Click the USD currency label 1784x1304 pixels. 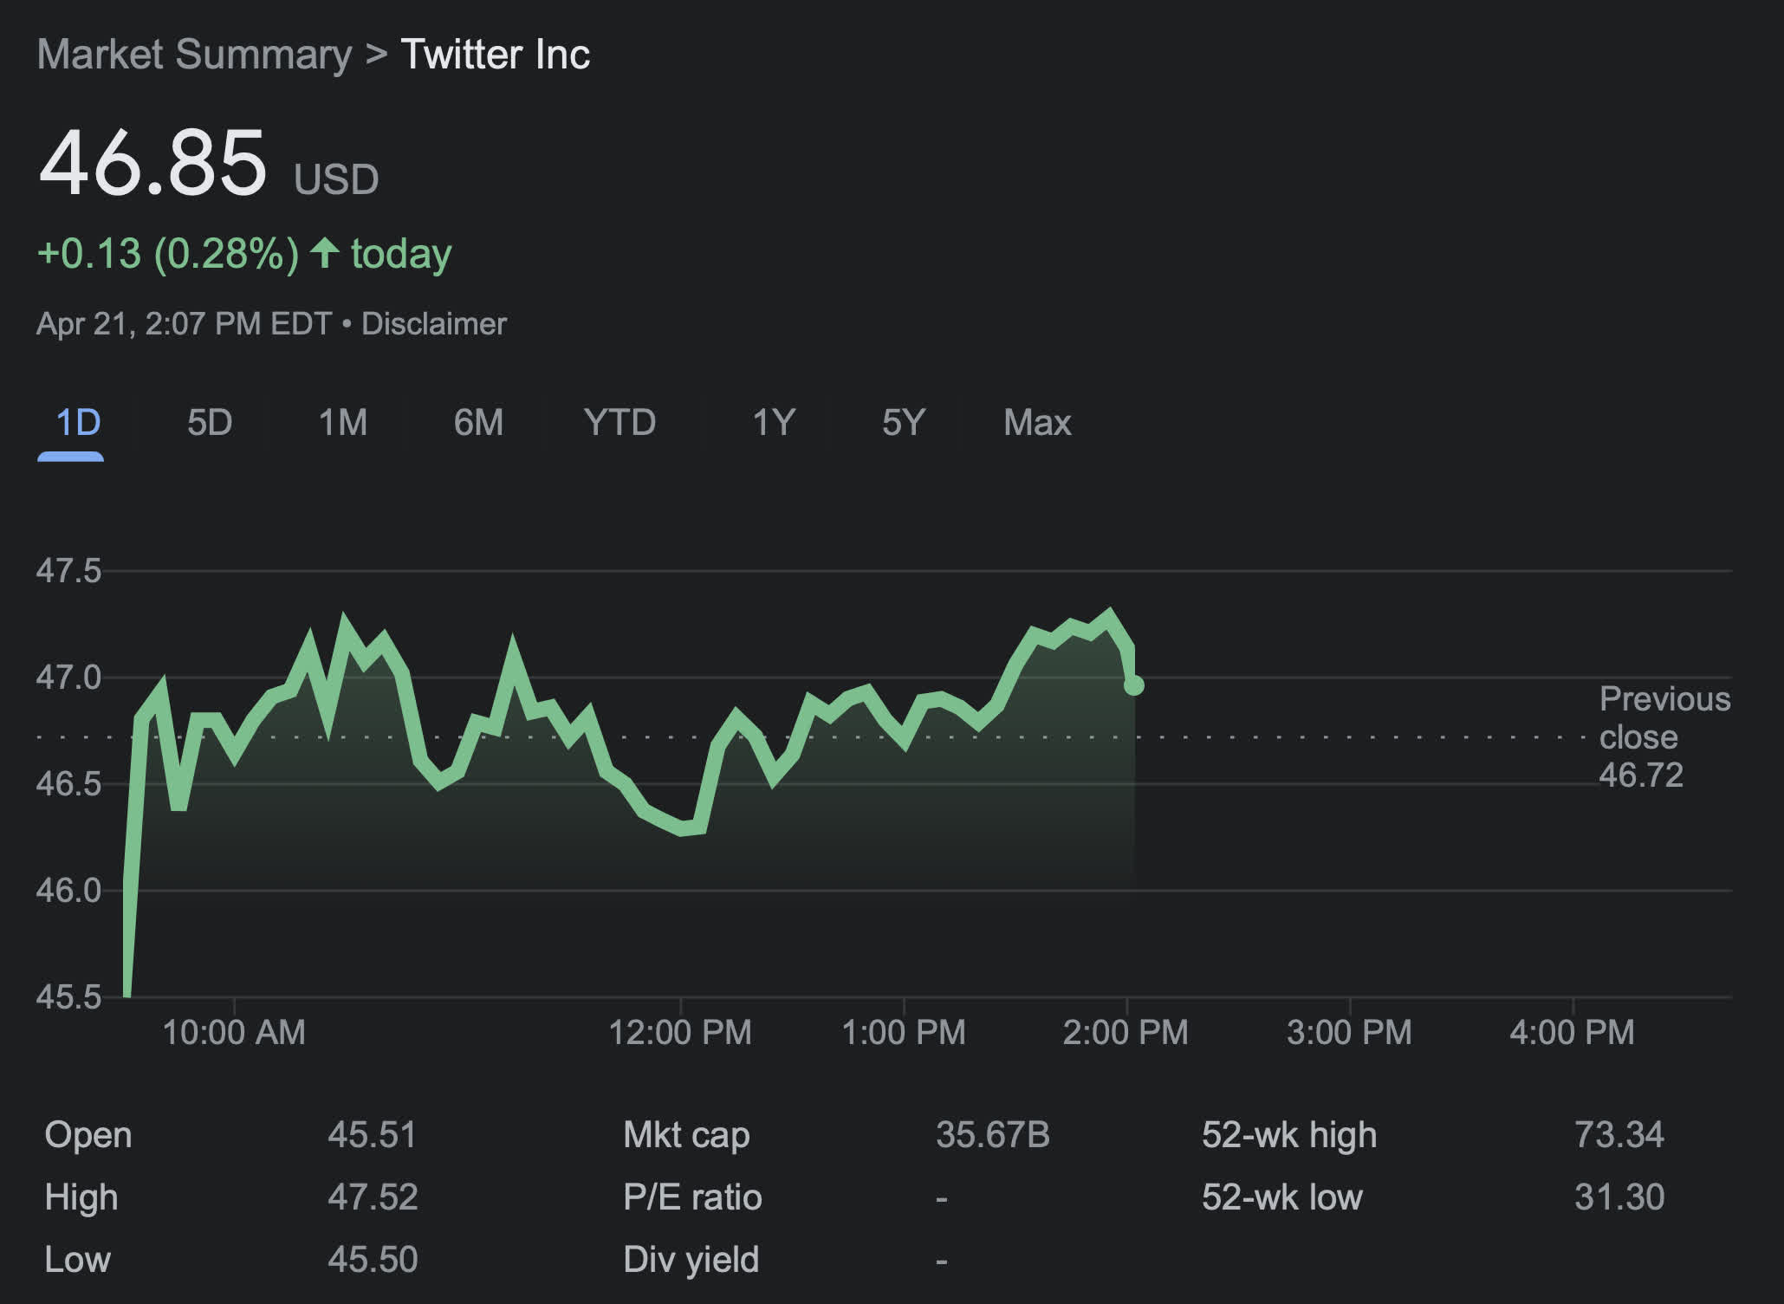point(336,179)
